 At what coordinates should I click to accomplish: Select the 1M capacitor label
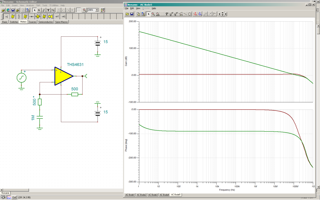pyautogui.click(x=33, y=117)
